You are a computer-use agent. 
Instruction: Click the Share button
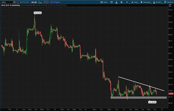pyautogui.click(x=104, y=2)
